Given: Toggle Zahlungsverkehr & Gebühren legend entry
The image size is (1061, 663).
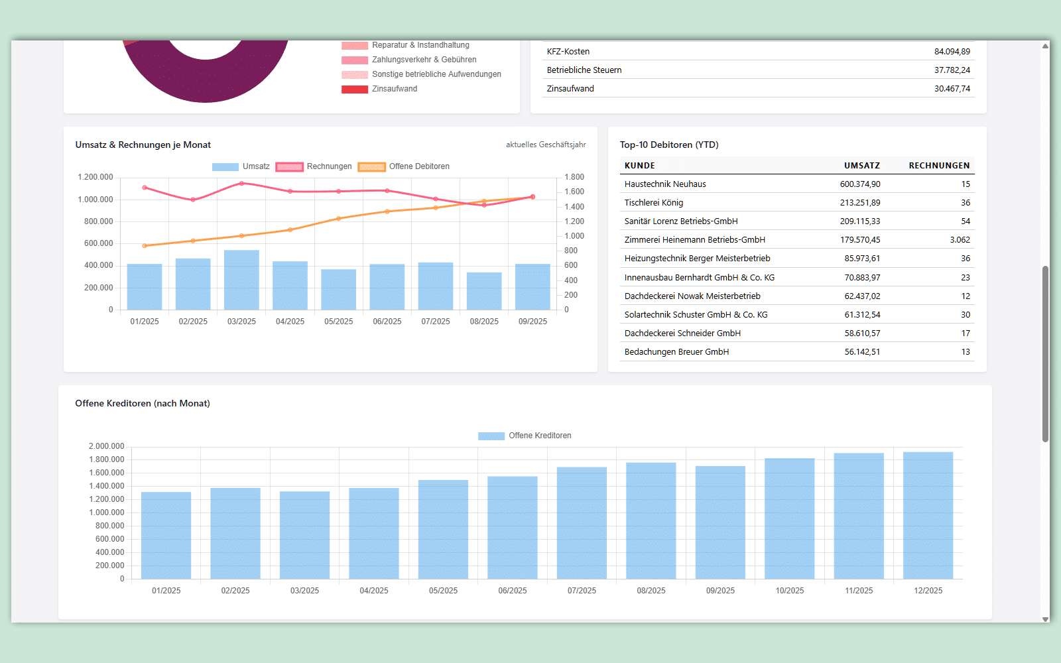Looking at the screenshot, I should pos(408,60).
